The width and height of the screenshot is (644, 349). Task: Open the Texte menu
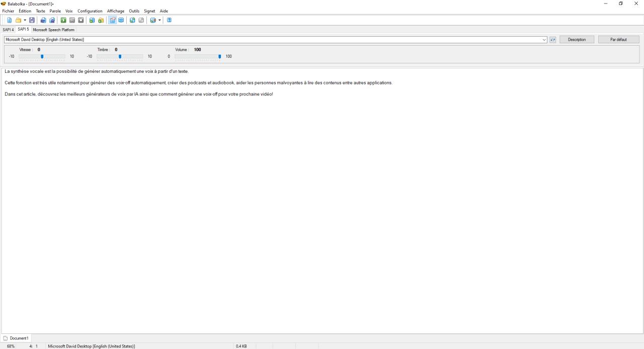click(40, 11)
